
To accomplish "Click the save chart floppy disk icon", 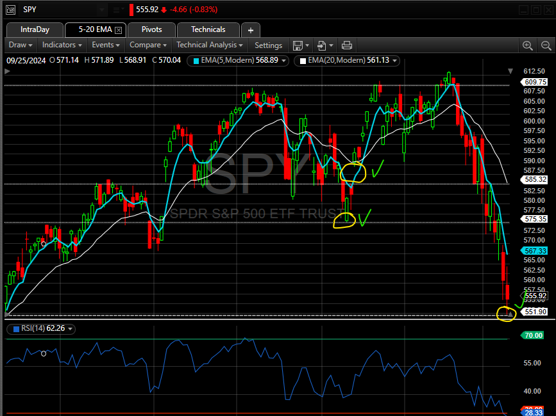I will [298, 45].
